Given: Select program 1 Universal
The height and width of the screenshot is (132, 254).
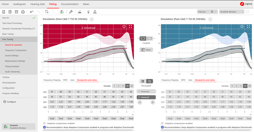Looking at the screenshot, I should (146, 91).
